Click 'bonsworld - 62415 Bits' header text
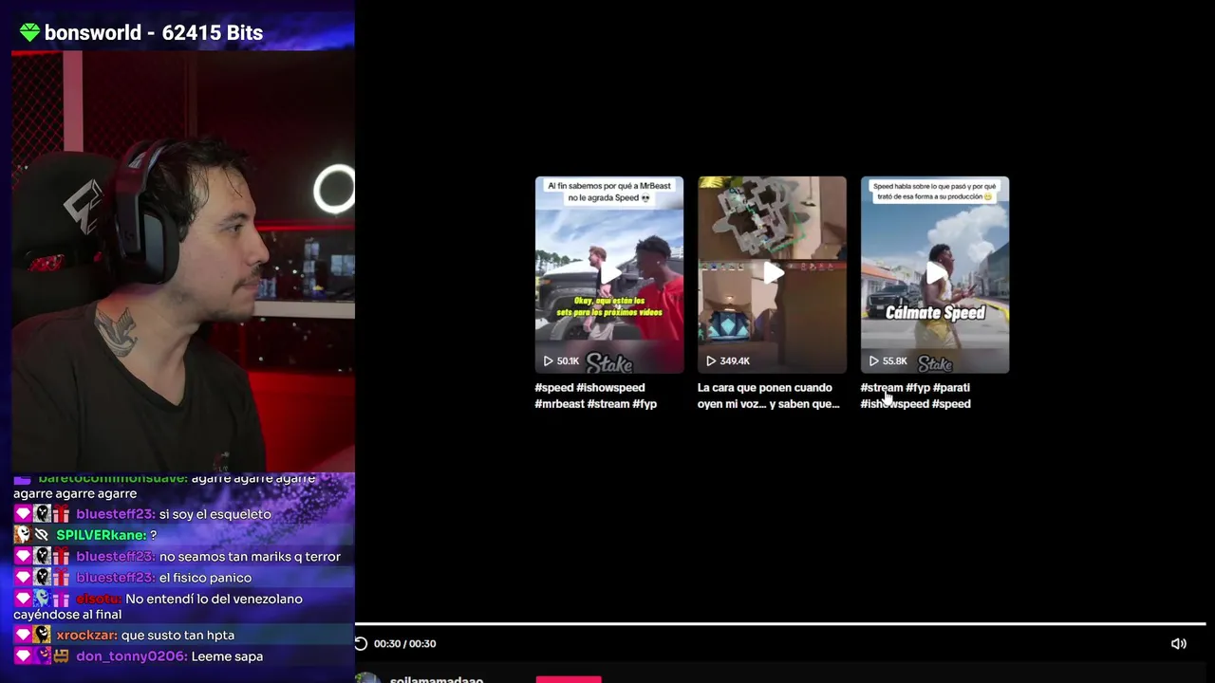Viewport: 1215px width, 683px height. 153,32
